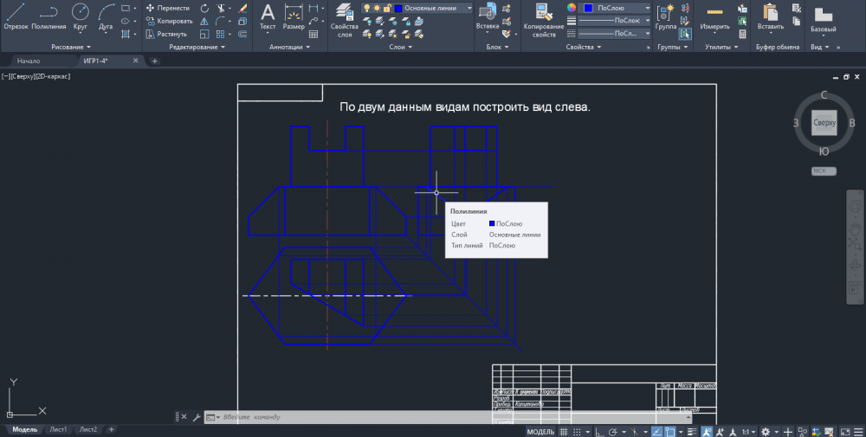Viewport: 866px width, 437px height.
Task: Toggle object snap in status bar
Action: pos(670,432)
